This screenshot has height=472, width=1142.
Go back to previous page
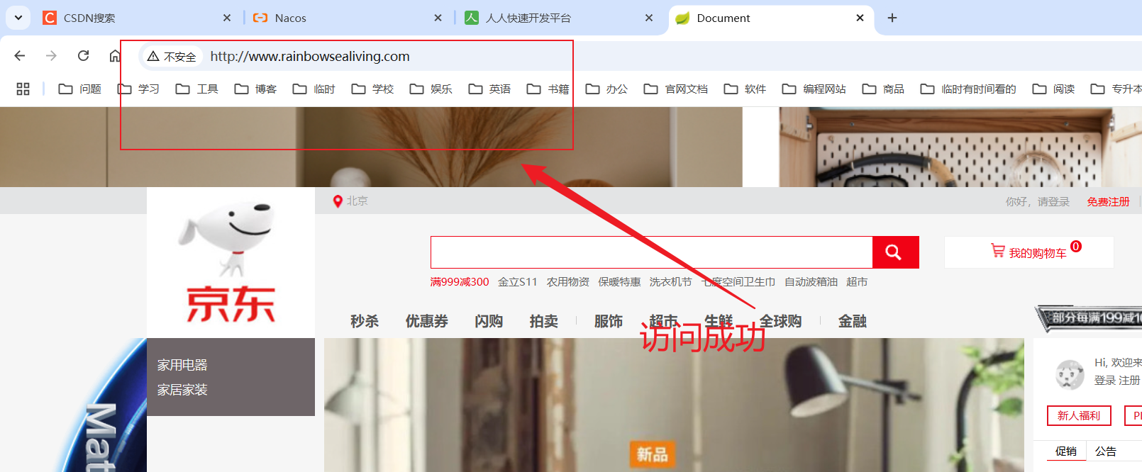click(x=20, y=56)
